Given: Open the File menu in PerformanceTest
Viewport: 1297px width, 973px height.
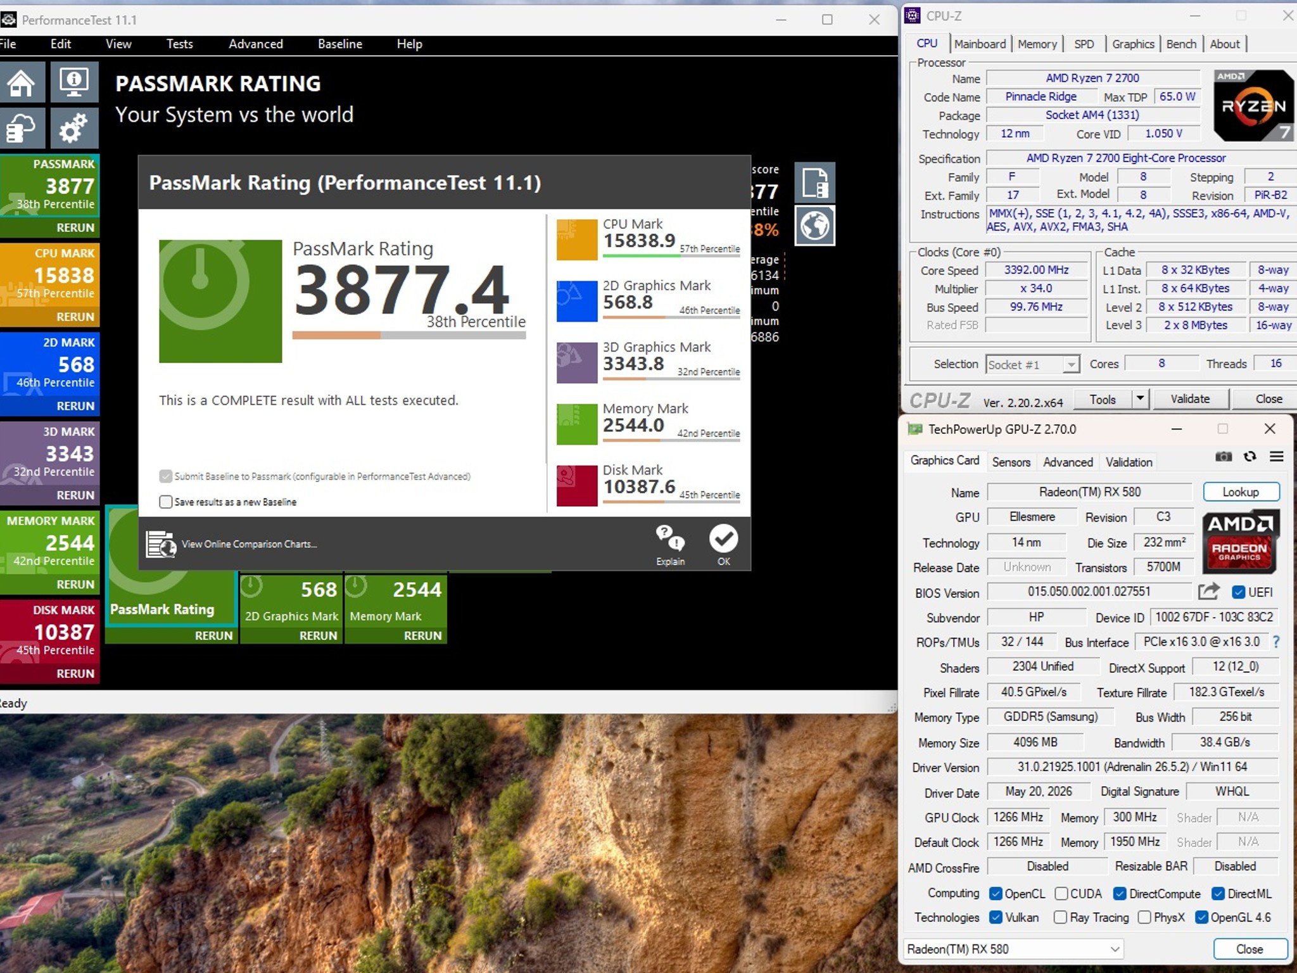Looking at the screenshot, I should tap(8, 44).
